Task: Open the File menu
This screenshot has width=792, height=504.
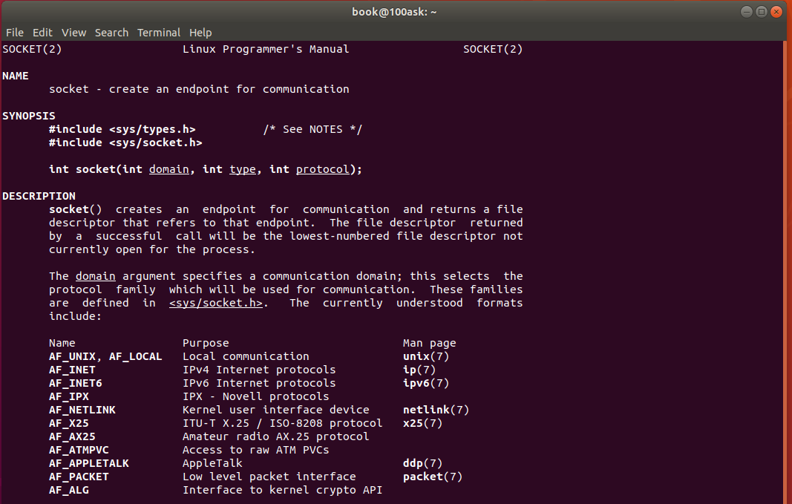Action: click(14, 32)
